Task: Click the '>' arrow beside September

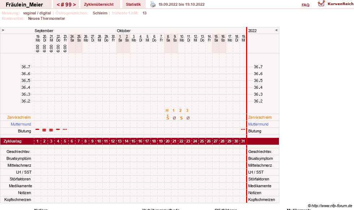Action: tap(3, 30)
